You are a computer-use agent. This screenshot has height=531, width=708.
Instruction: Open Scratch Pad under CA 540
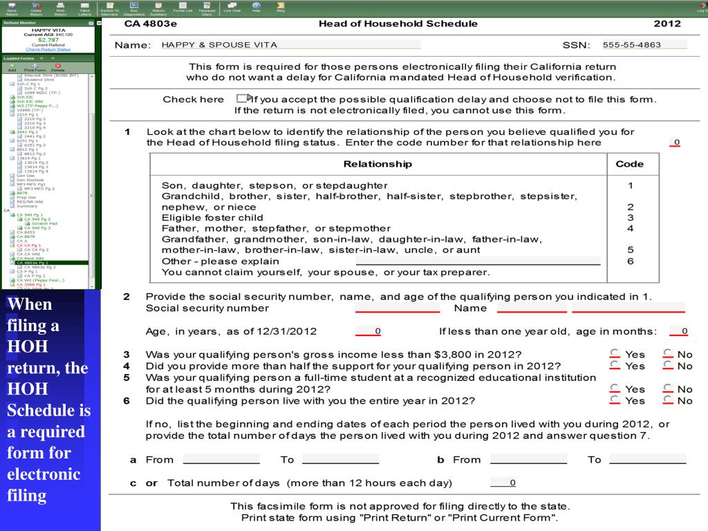pos(44,223)
